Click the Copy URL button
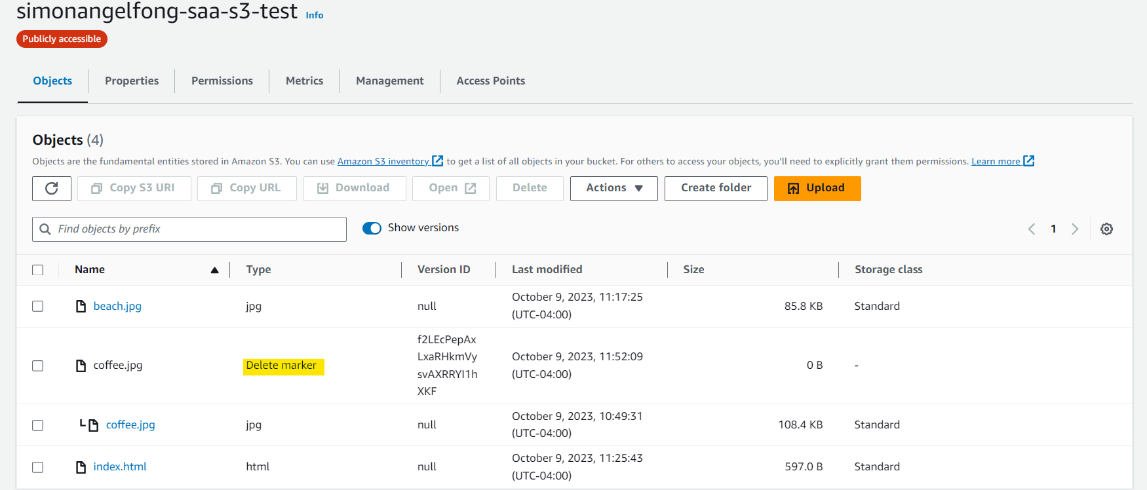The image size is (1147, 490). tap(246, 189)
